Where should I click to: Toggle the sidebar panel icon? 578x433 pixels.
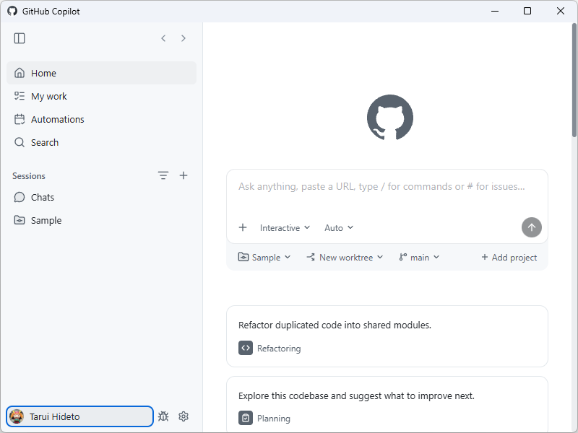pos(20,38)
